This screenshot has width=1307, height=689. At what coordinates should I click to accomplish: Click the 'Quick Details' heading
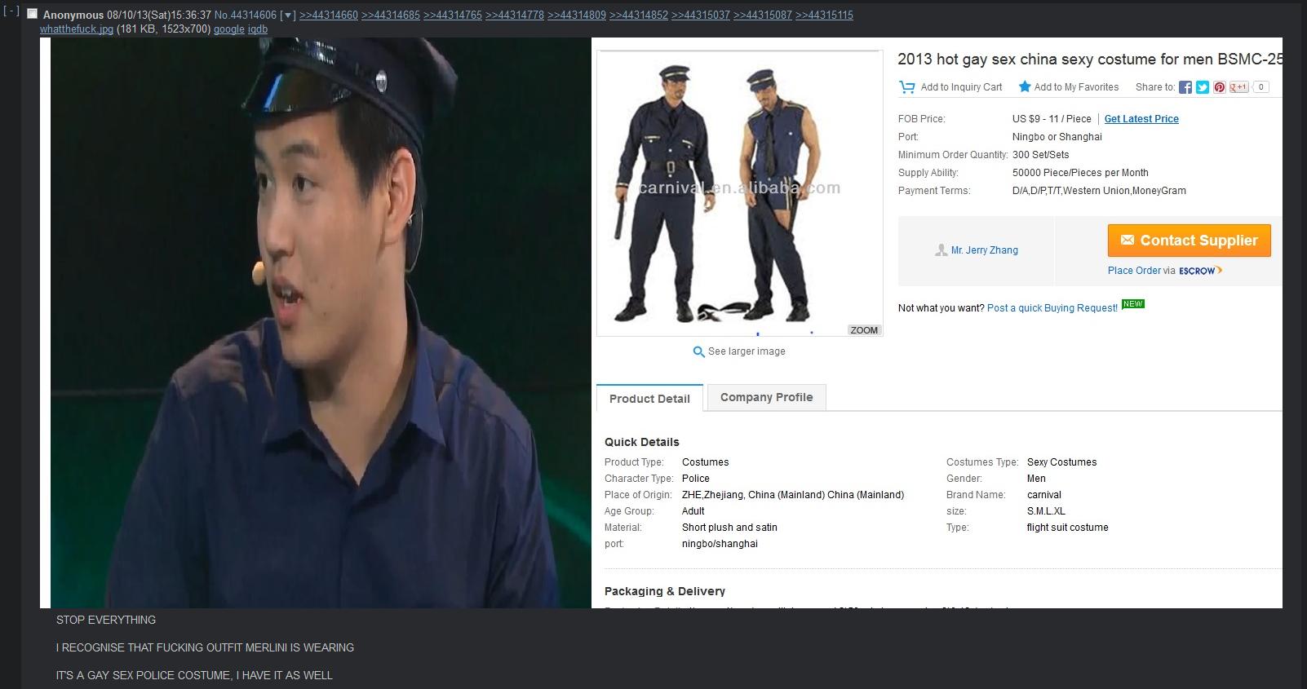[641, 442]
